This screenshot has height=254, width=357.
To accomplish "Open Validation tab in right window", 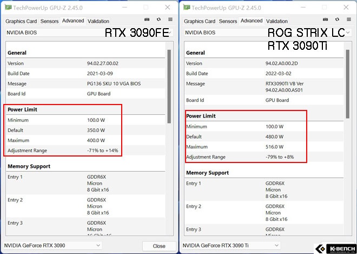I will (277, 21).
